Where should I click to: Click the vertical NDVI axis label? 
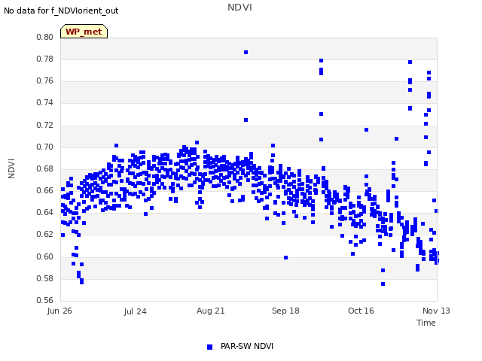click(11, 168)
